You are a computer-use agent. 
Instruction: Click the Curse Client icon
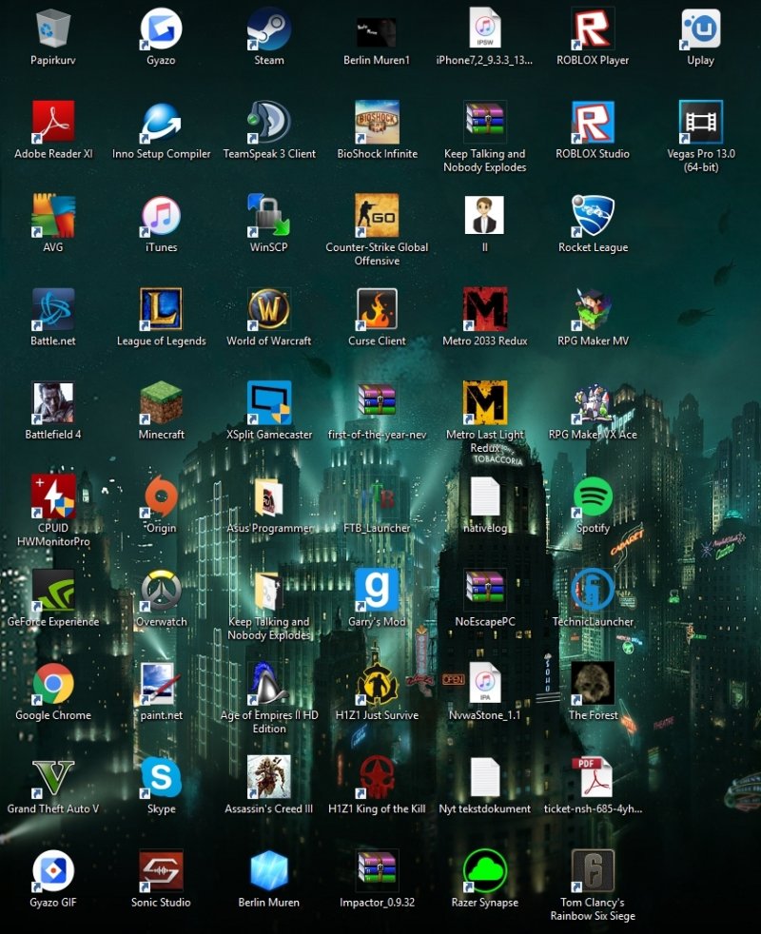click(377, 309)
